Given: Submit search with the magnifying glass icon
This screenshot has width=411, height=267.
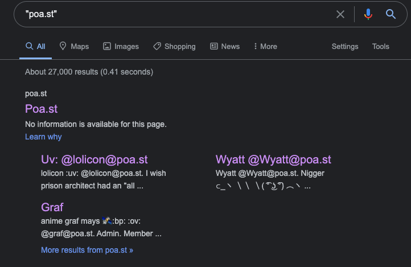Looking at the screenshot, I should tap(391, 14).
